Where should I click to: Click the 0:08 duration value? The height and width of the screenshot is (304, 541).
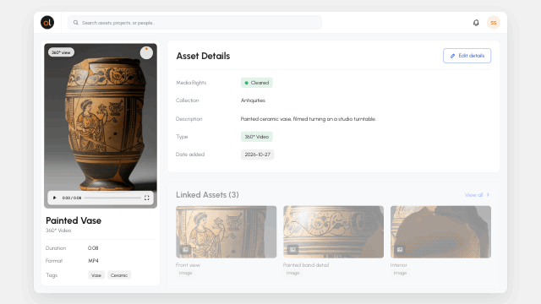click(x=93, y=248)
